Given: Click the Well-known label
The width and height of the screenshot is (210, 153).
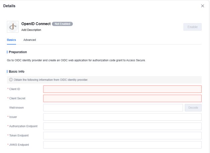Looking at the screenshot, I should click(x=16, y=108).
